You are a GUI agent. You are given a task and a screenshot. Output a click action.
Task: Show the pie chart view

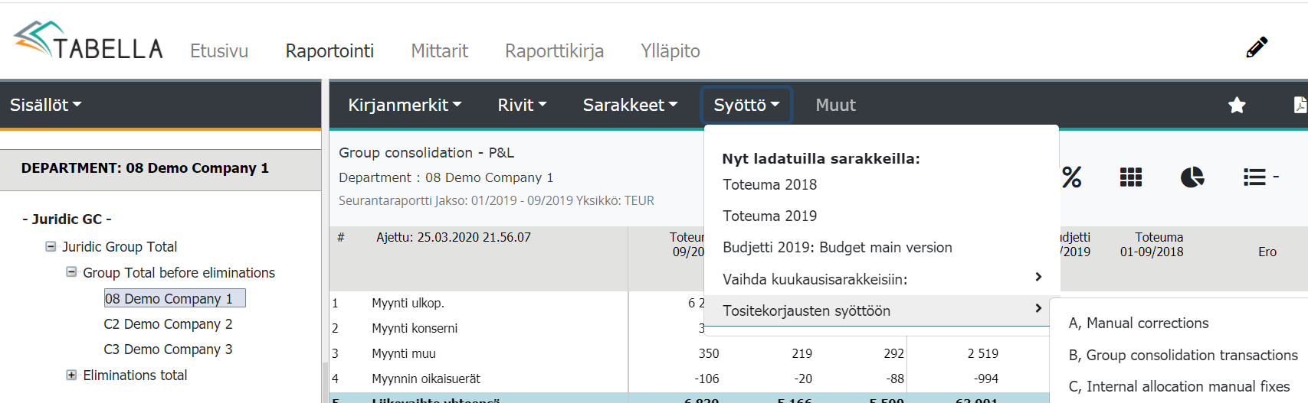point(1192,177)
